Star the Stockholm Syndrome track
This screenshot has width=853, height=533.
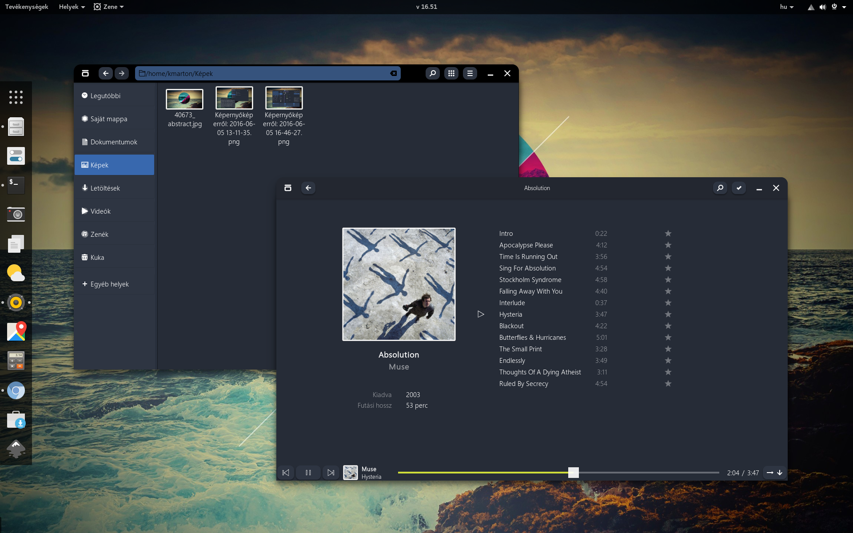point(668,279)
